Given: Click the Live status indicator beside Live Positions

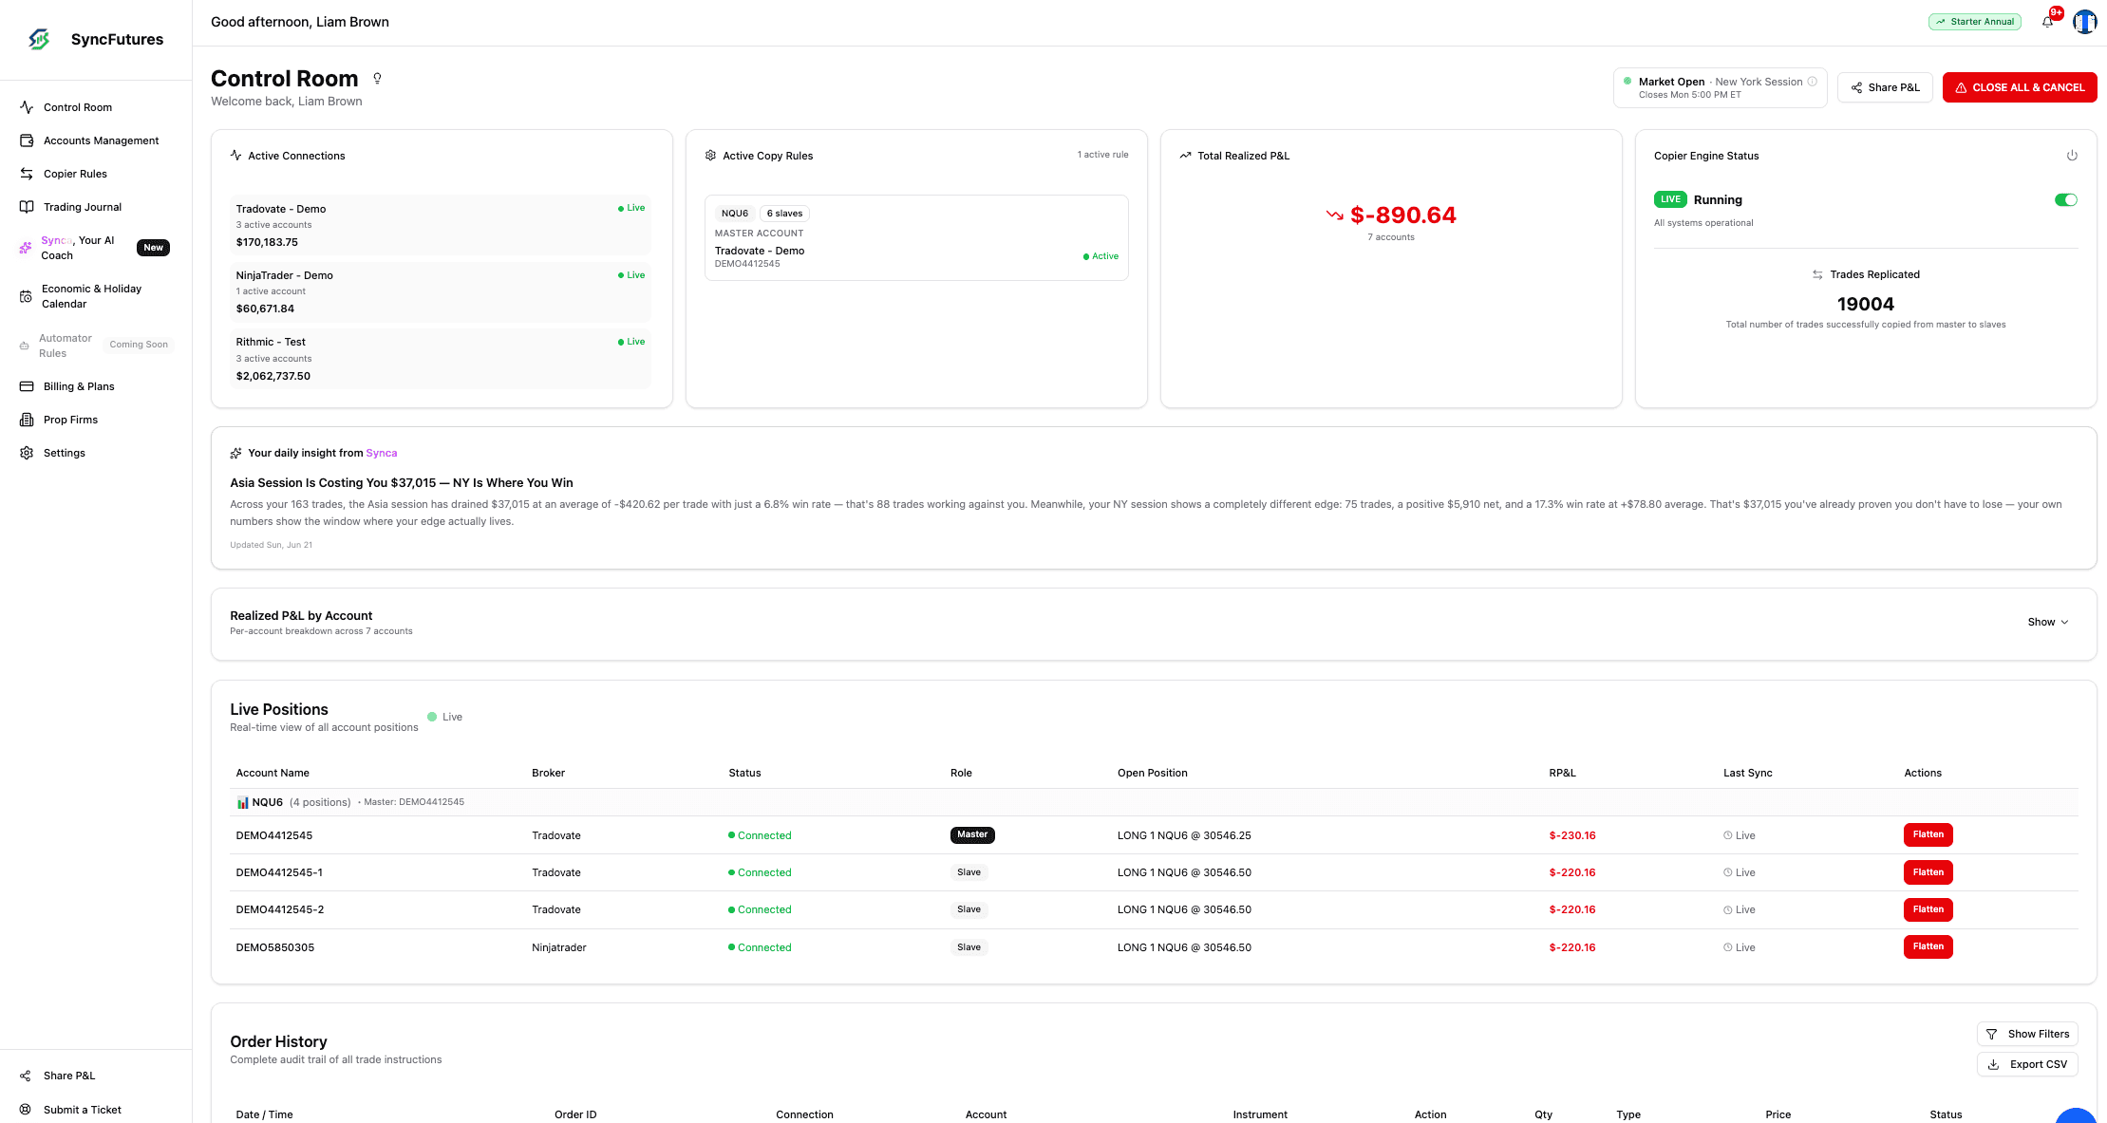Looking at the screenshot, I should [x=444, y=717].
